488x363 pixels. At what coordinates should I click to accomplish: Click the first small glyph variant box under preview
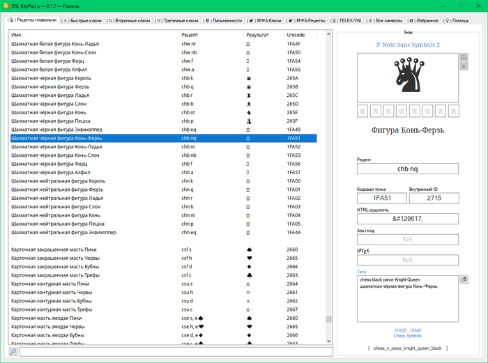point(363,110)
